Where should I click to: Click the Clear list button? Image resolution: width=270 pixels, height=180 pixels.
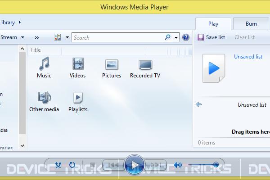[x=244, y=37]
